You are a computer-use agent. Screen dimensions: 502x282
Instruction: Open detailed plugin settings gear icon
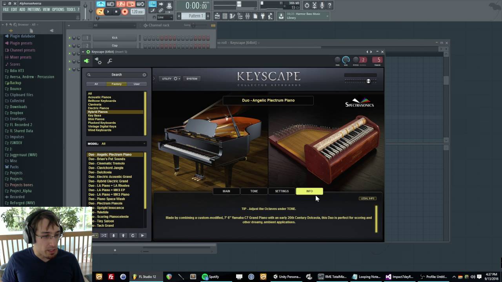pyautogui.click(x=99, y=61)
